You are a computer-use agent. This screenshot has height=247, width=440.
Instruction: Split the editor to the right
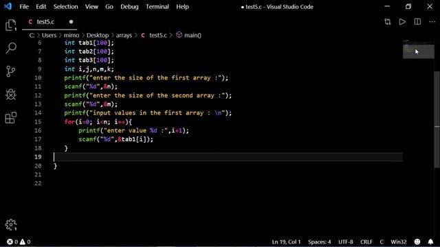(x=417, y=22)
